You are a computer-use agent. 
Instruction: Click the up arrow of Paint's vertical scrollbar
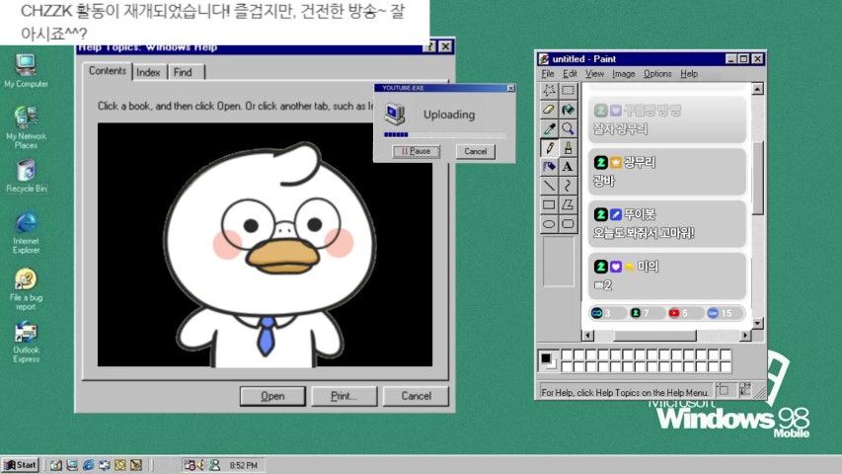[x=757, y=88]
